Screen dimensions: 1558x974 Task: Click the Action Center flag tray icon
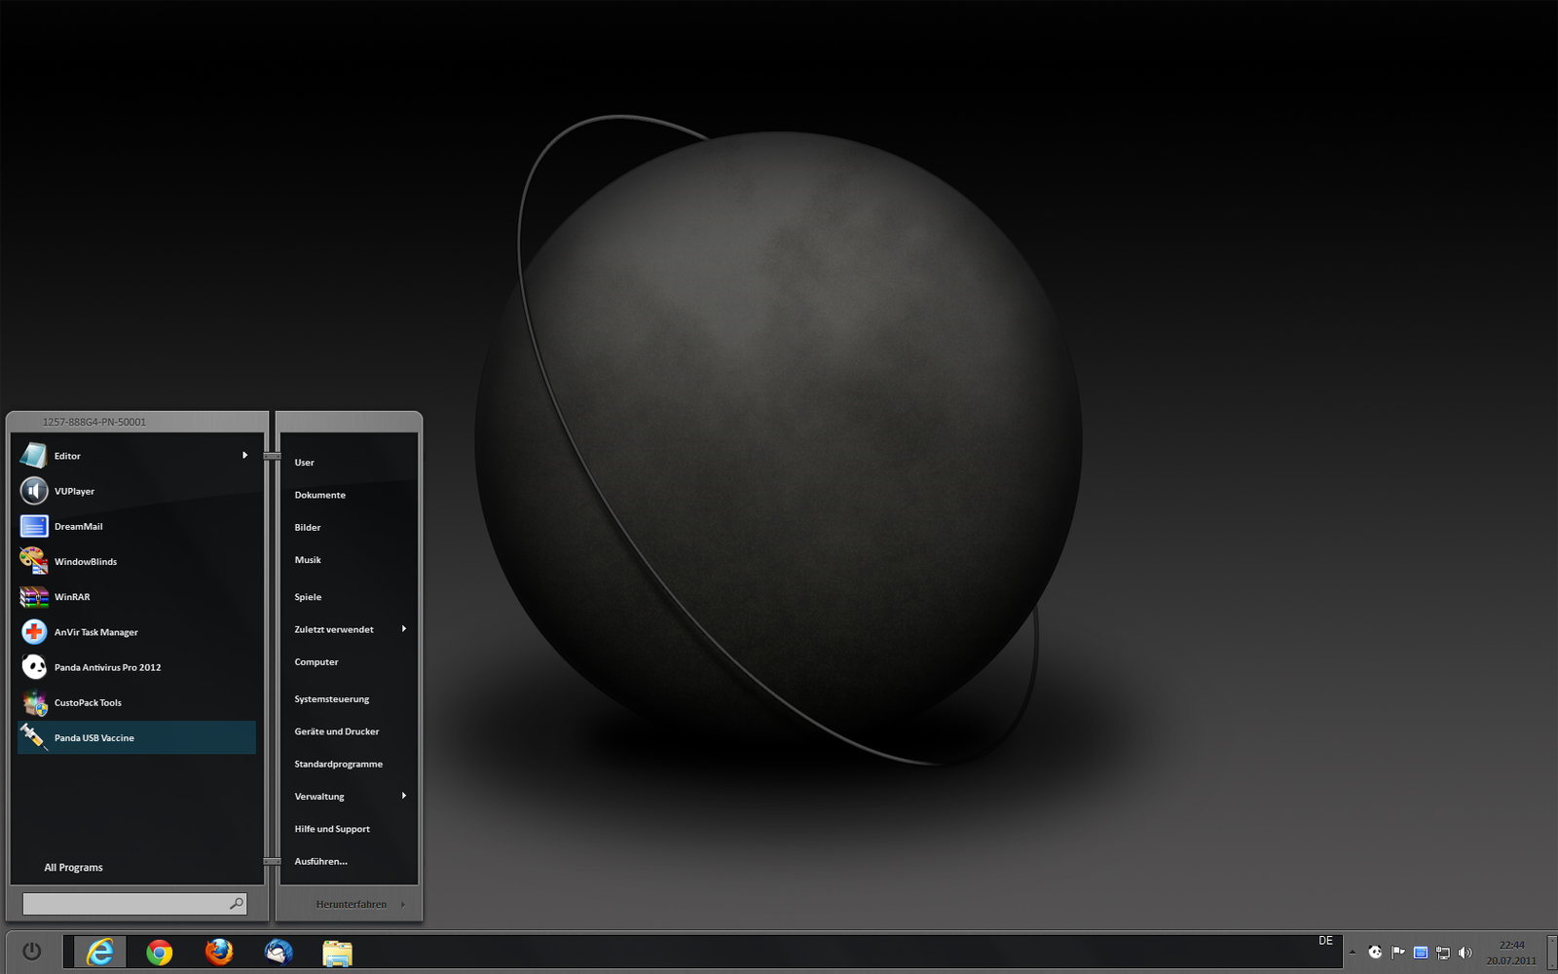(x=1397, y=953)
